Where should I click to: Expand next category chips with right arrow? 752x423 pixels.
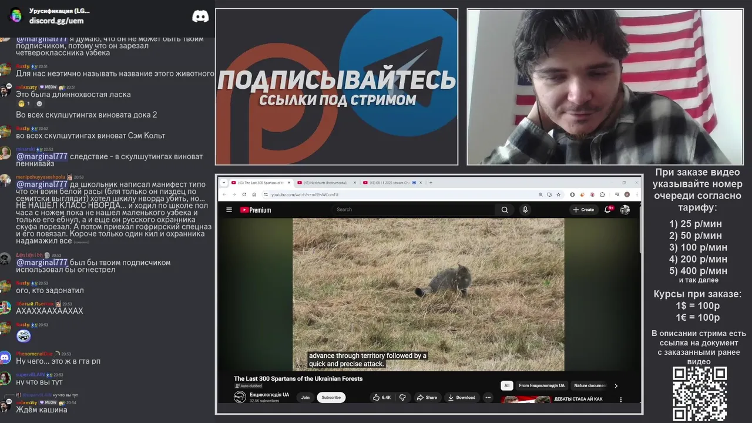coord(616,386)
